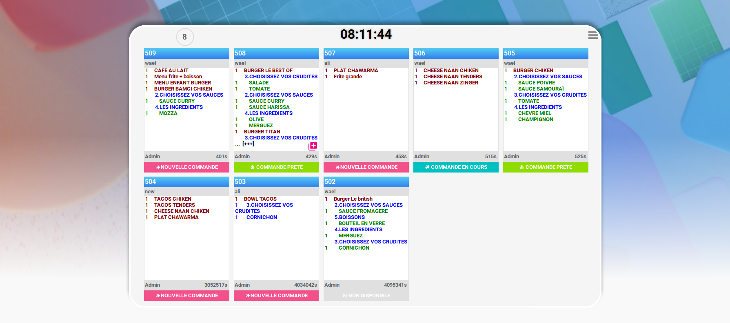730x323 pixels.
Task: Click TACOS CHIKEN line in order 504
Action: pyautogui.click(x=173, y=199)
